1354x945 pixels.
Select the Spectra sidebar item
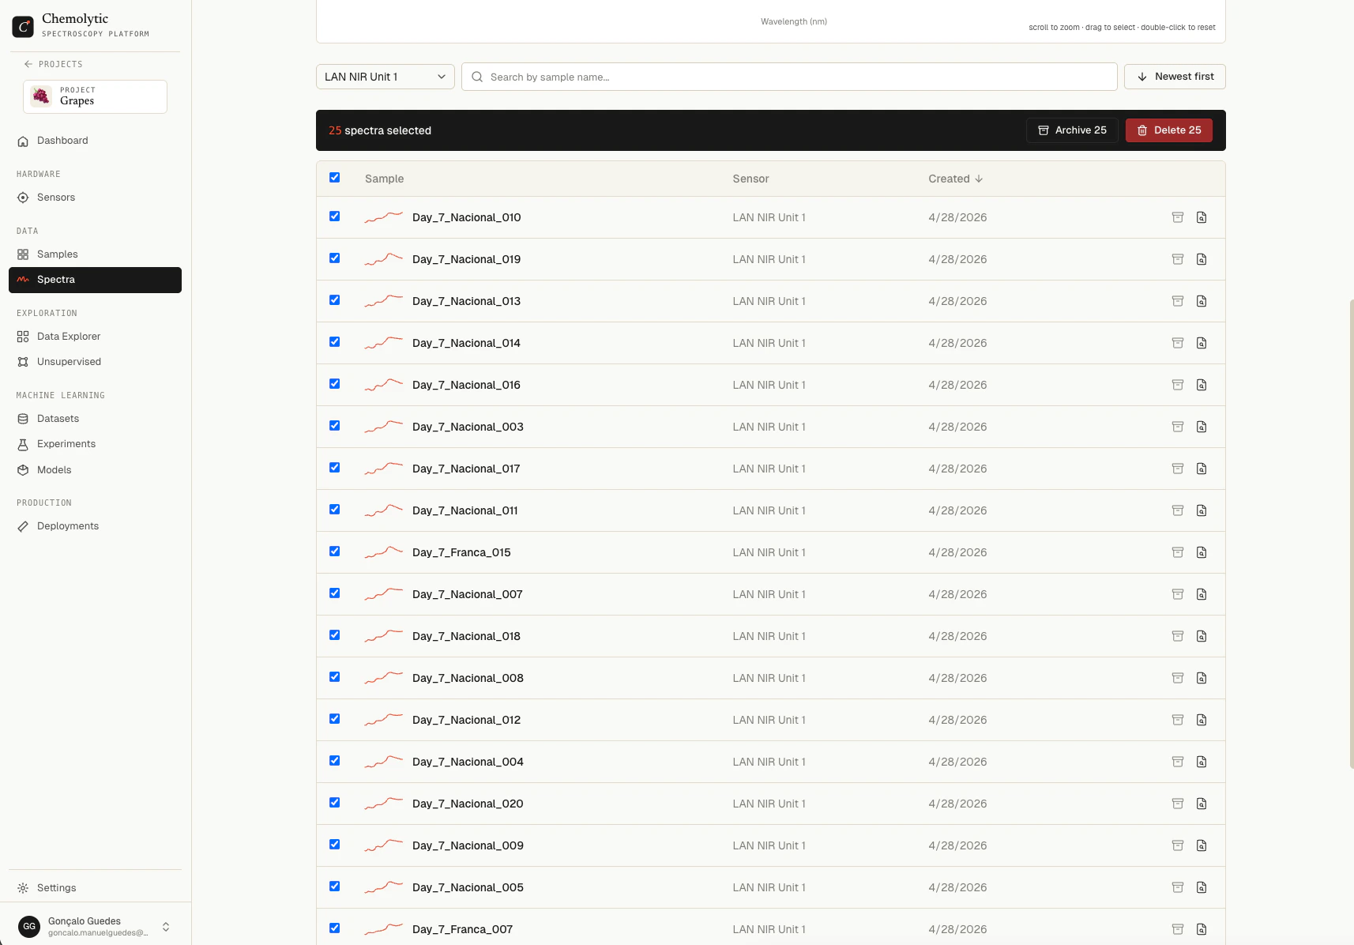(x=95, y=280)
